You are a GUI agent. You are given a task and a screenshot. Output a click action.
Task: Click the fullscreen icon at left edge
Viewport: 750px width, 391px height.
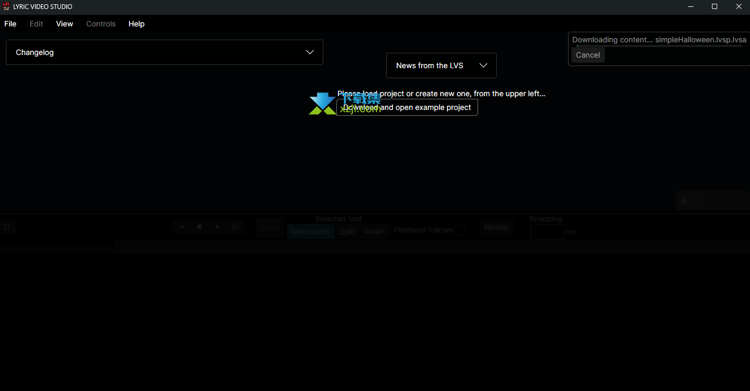(7, 227)
